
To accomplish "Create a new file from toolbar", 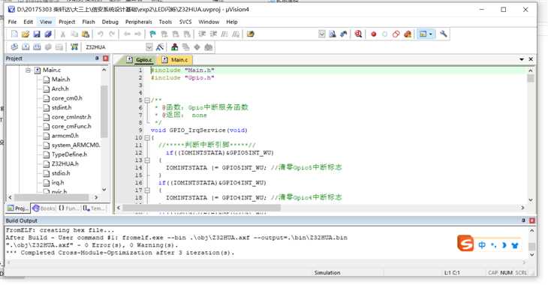I will click(x=14, y=34).
